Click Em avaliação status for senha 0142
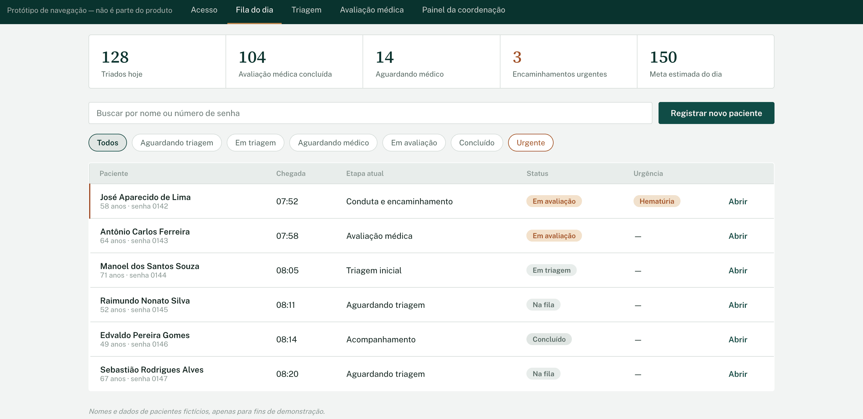The height and width of the screenshot is (419, 863). (x=554, y=201)
